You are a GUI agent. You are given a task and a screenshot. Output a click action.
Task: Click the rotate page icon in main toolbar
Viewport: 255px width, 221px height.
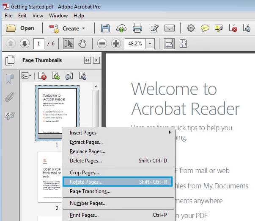coord(247,28)
